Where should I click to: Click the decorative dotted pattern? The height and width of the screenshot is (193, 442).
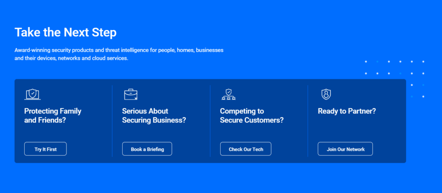point(395,79)
